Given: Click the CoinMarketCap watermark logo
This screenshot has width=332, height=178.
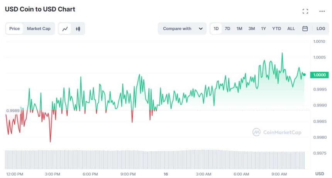Looking at the screenshot, I should coord(277,132).
